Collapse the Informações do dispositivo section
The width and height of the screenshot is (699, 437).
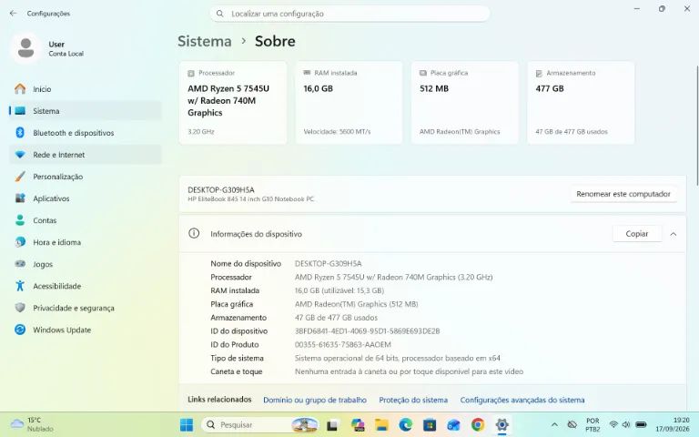pyautogui.click(x=674, y=234)
